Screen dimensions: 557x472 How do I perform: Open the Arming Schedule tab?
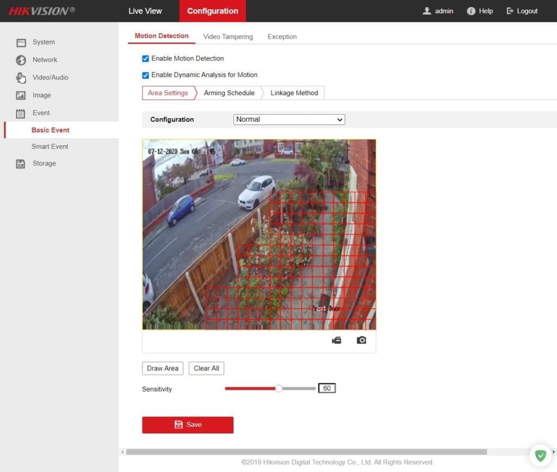click(x=229, y=93)
